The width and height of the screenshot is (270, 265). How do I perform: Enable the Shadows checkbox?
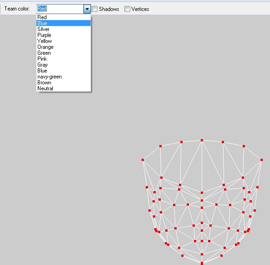click(x=94, y=9)
